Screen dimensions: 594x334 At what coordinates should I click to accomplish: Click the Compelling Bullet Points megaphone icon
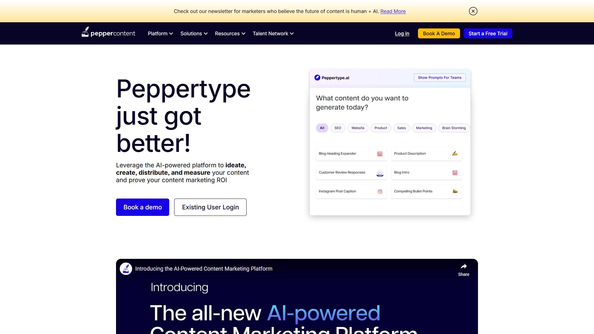pos(455,191)
